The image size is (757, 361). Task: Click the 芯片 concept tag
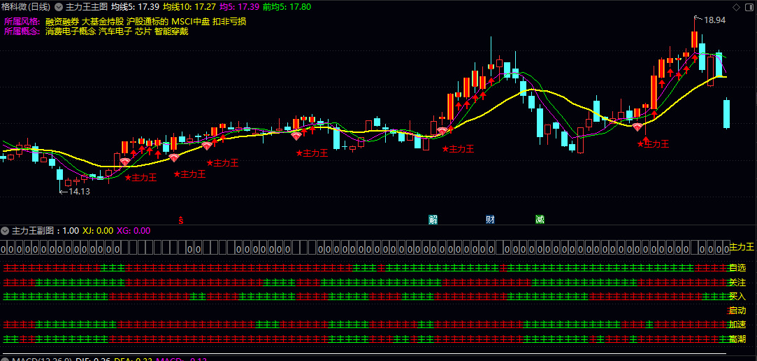[x=143, y=31]
